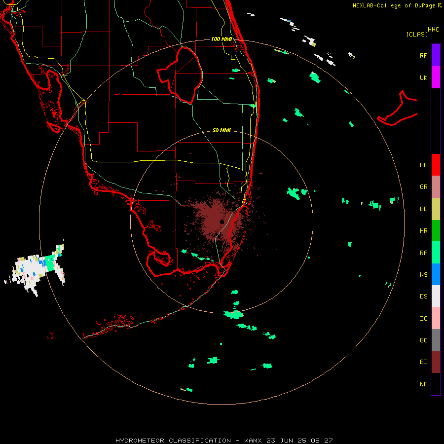The width and height of the screenshot is (444, 444).
Task: Click the GR legend label
Action: pyautogui.click(x=423, y=187)
